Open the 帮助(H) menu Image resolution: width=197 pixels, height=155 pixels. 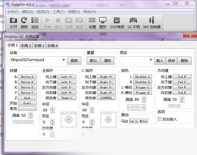tap(90, 12)
